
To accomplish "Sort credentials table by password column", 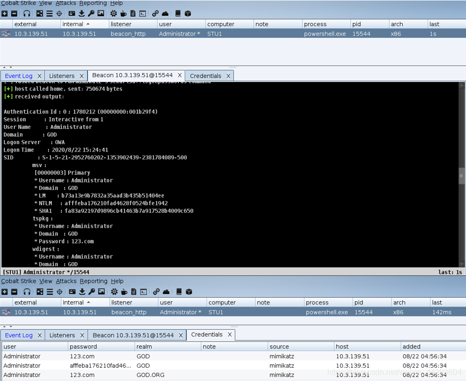I will tap(101, 346).
